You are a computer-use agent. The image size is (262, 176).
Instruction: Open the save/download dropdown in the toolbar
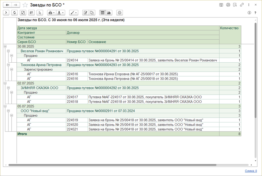pyautogui.click(x=61, y=13)
